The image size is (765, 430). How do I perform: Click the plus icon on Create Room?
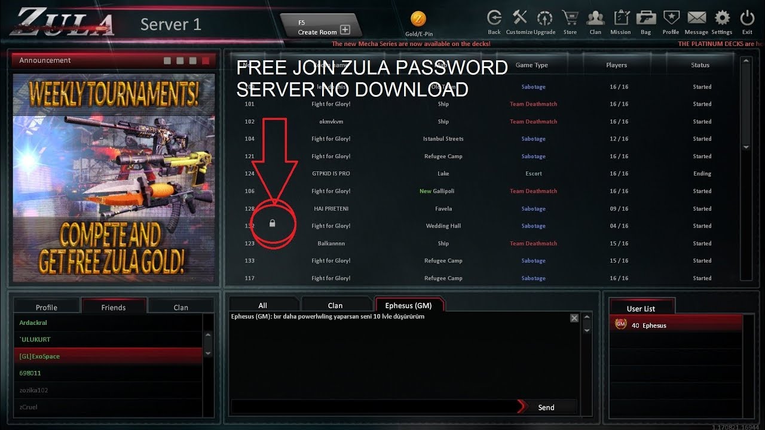[x=345, y=30]
